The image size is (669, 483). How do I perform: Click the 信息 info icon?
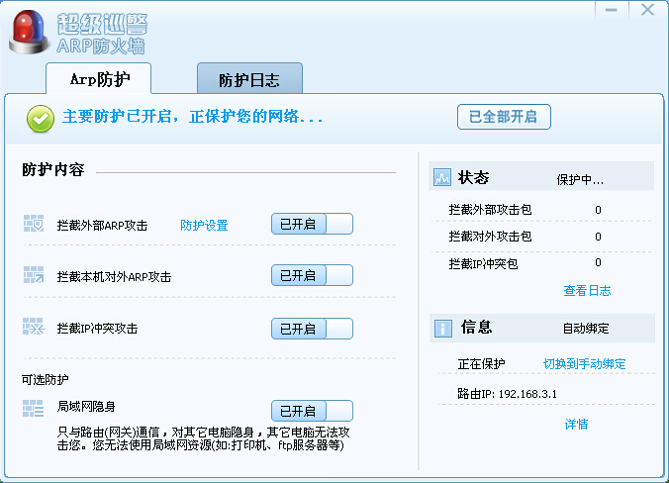click(443, 329)
